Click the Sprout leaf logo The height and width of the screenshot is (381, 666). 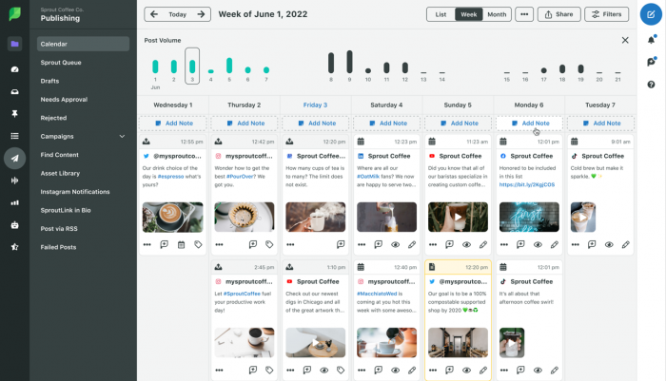(x=15, y=14)
